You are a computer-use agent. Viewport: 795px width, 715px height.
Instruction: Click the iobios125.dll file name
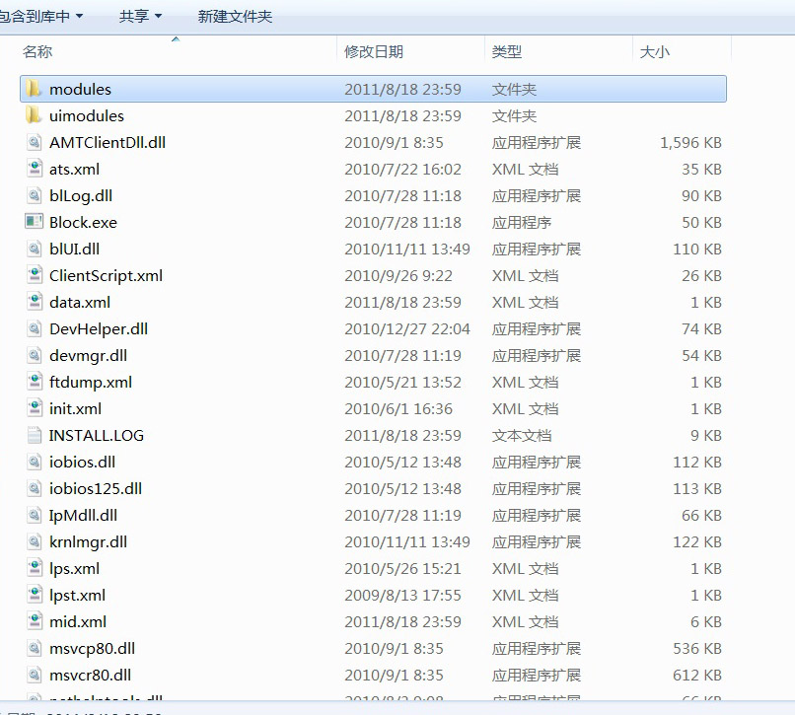95,488
